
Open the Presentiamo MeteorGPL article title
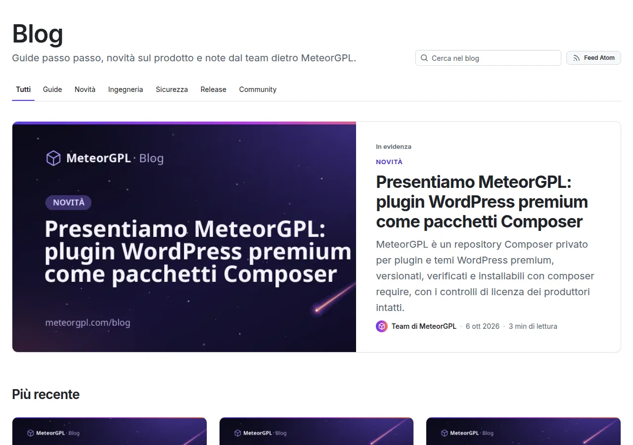pyautogui.click(x=482, y=202)
